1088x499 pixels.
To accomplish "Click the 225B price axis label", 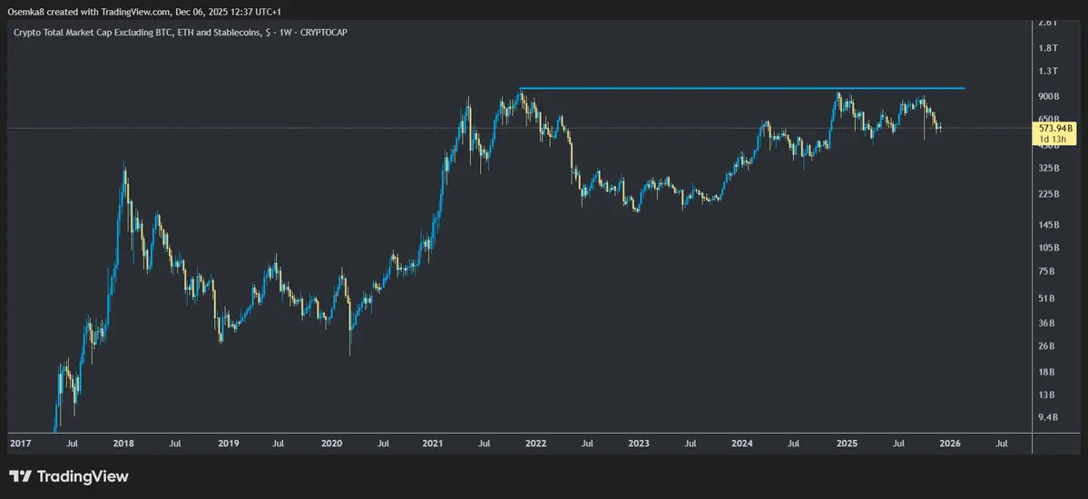I will (1049, 194).
